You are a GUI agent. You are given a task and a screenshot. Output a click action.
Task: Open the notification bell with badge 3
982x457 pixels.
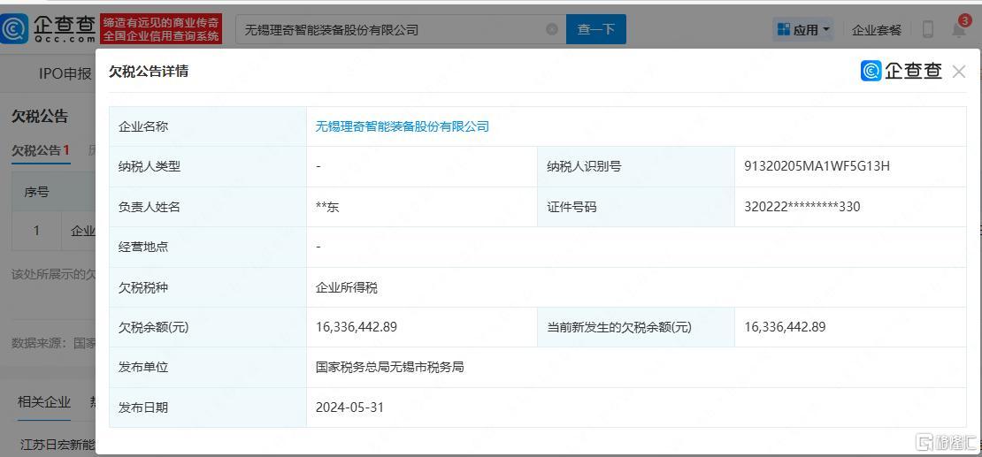pyautogui.click(x=959, y=28)
